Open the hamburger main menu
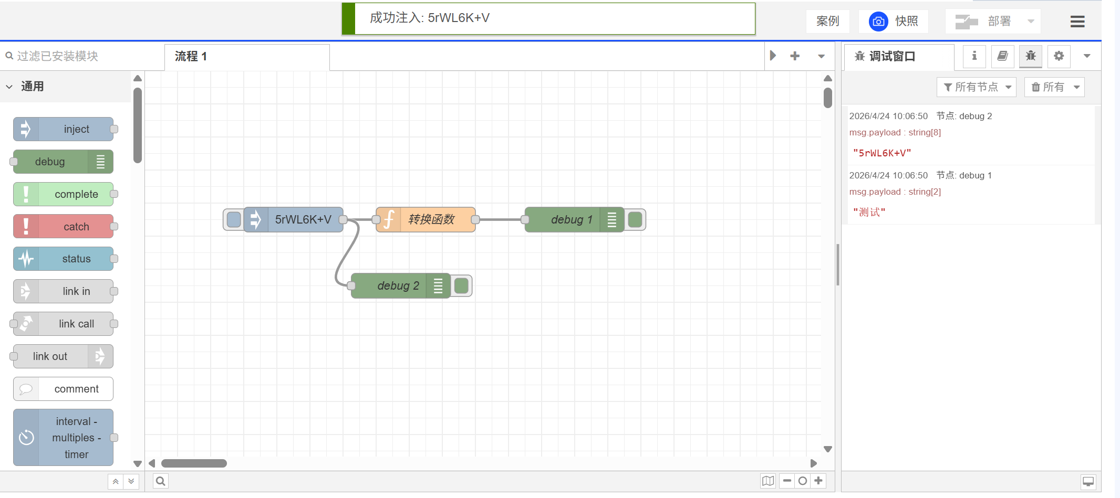 pos(1077,22)
